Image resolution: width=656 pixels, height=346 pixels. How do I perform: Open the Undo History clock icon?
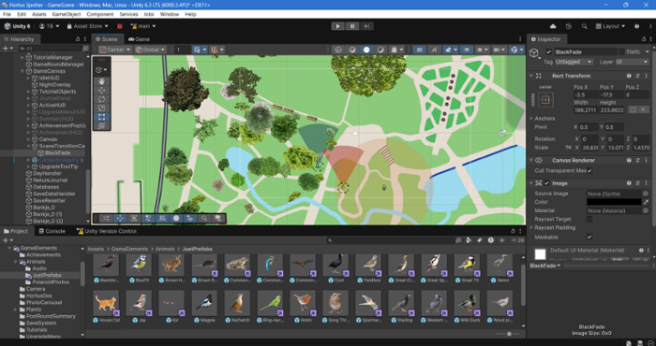[x=569, y=26]
